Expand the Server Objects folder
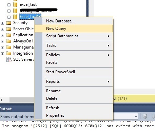The width and height of the screenshot is (155, 132). coord(2,29)
